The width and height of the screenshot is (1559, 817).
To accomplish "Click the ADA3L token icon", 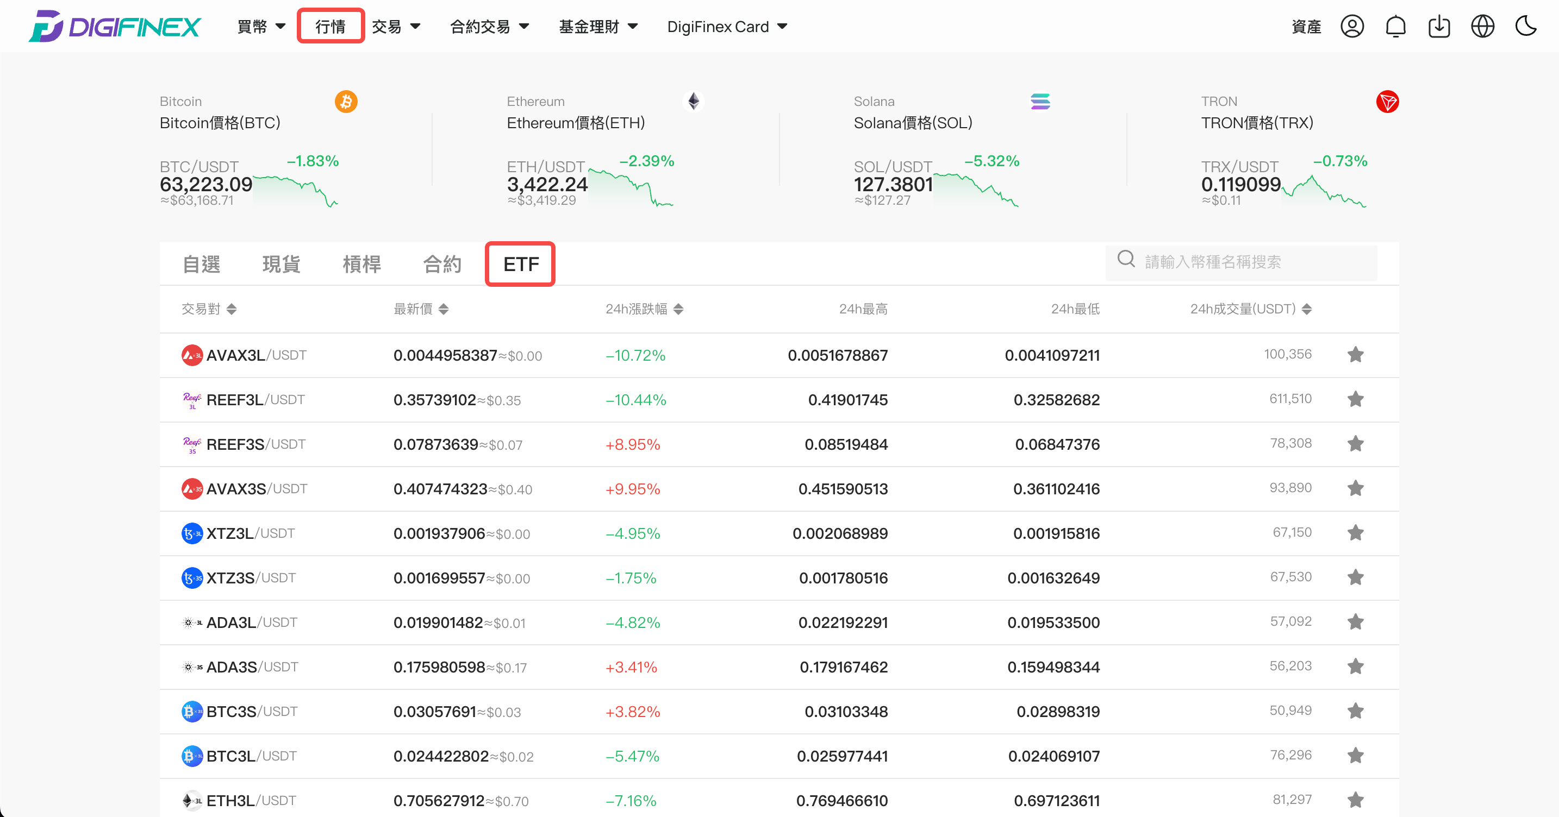I will click(192, 623).
